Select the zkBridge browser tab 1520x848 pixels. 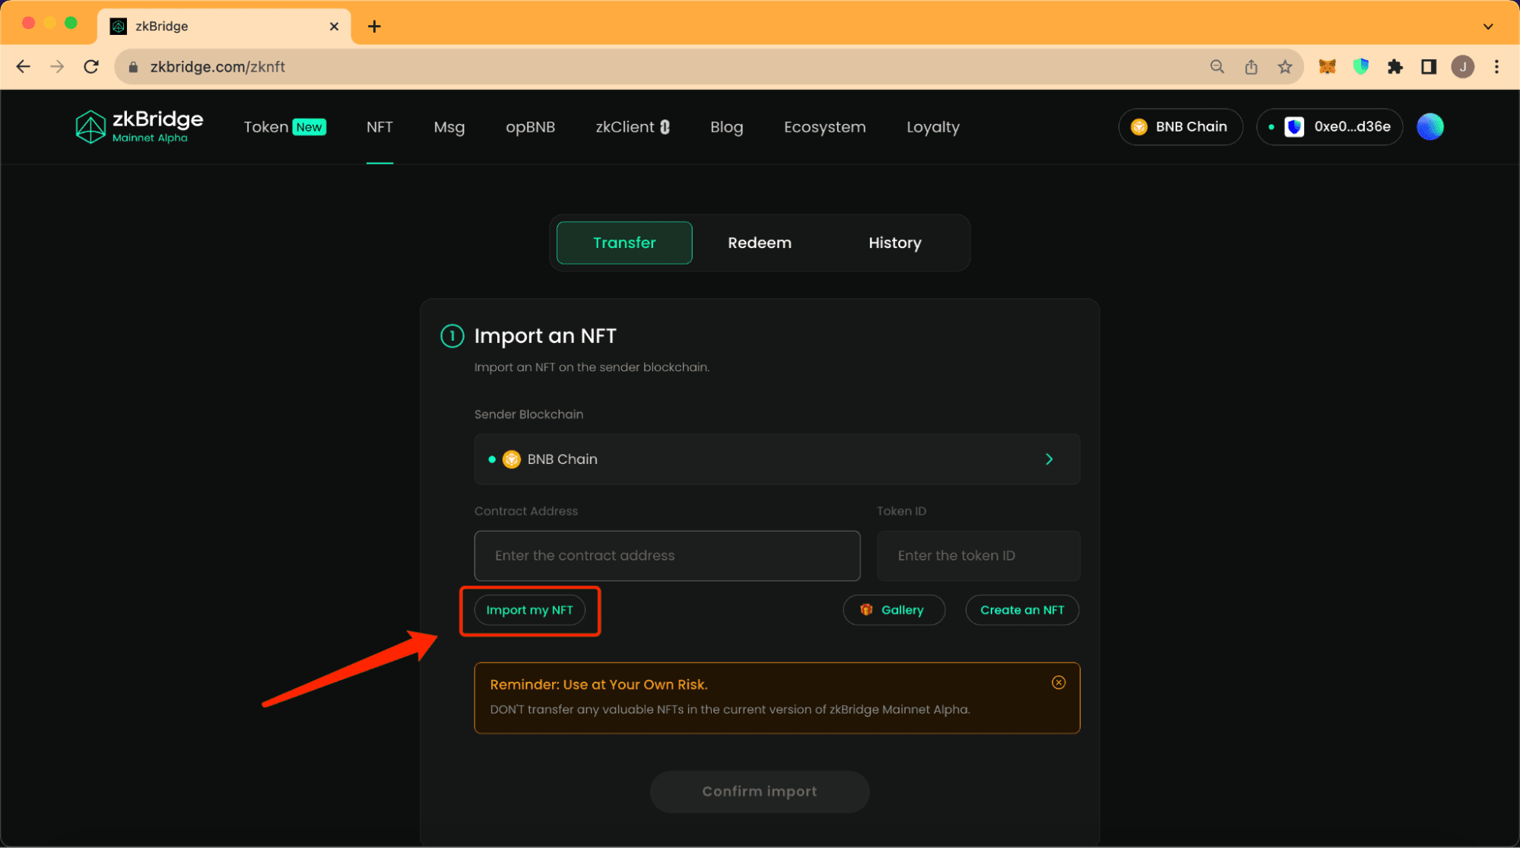[224, 27]
